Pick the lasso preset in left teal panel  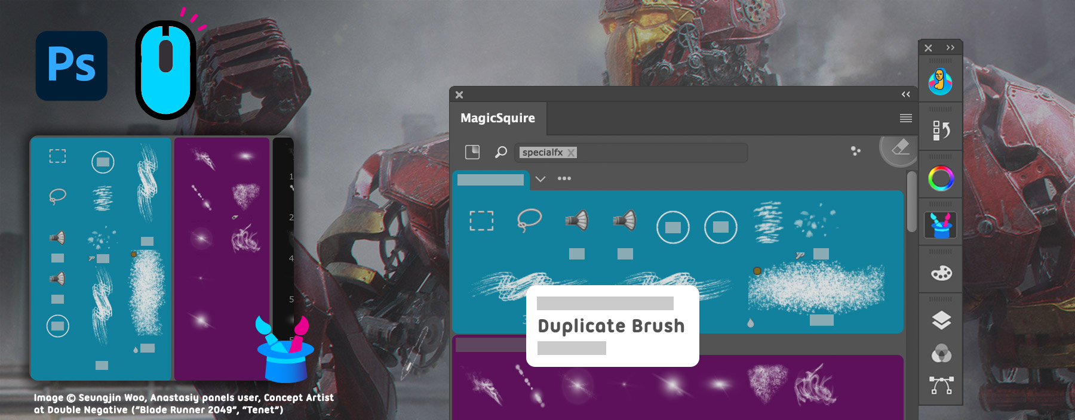click(57, 196)
